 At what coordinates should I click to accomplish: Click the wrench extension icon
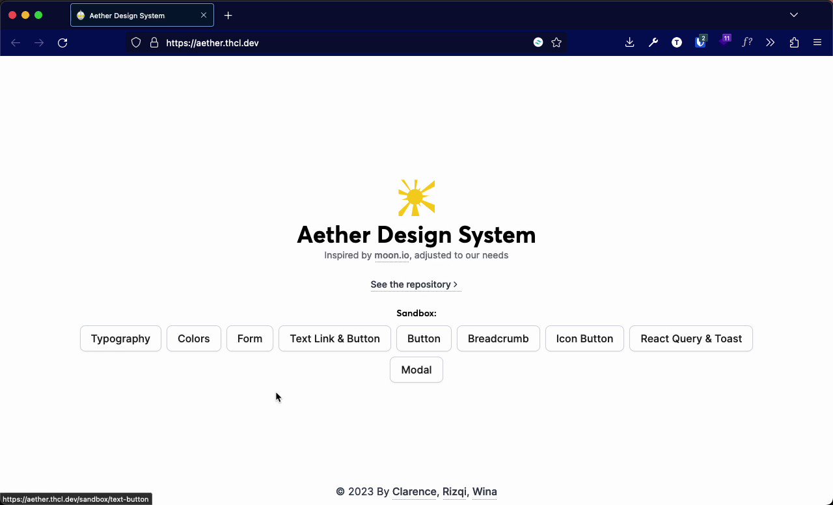click(x=653, y=42)
